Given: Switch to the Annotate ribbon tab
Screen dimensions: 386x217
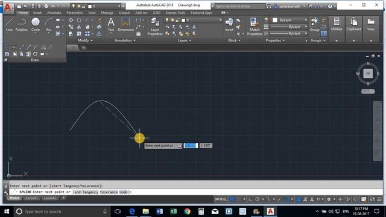Looking at the screenshot, I should [54, 13].
